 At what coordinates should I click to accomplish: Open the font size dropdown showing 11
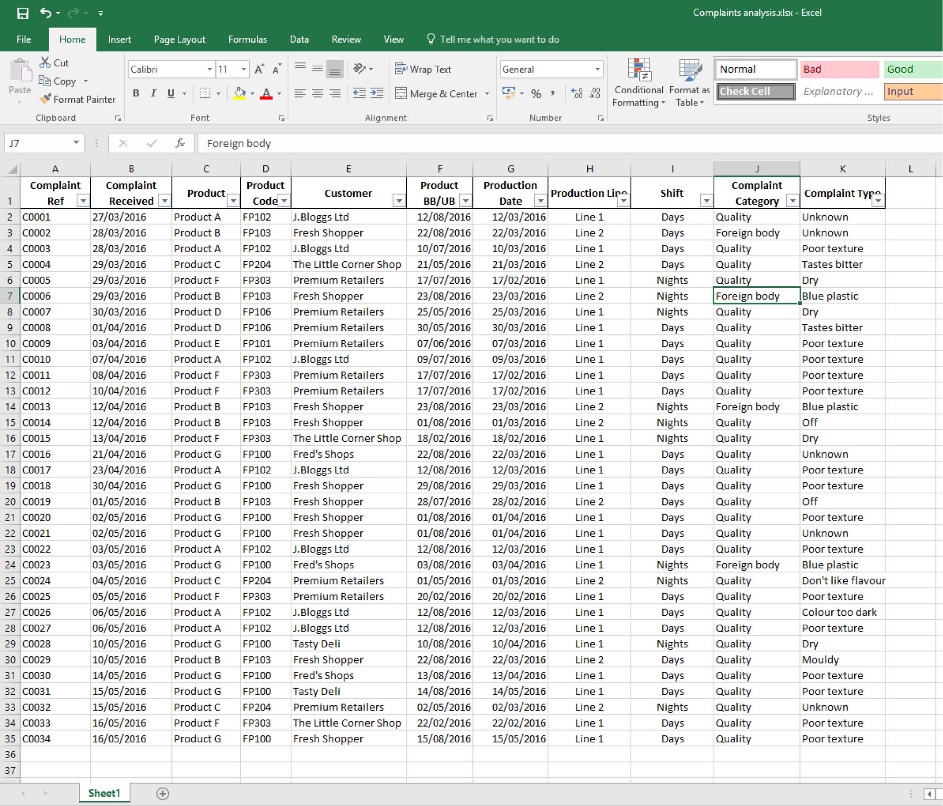click(x=244, y=69)
